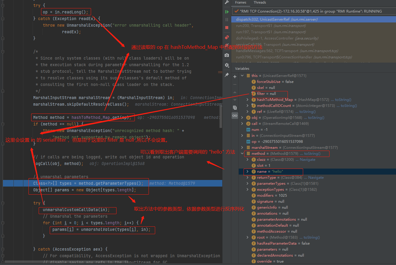Click the remove watch minus icon
Viewport: 396px width, 265px height.
pyautogui.click(x=235, y=84)
